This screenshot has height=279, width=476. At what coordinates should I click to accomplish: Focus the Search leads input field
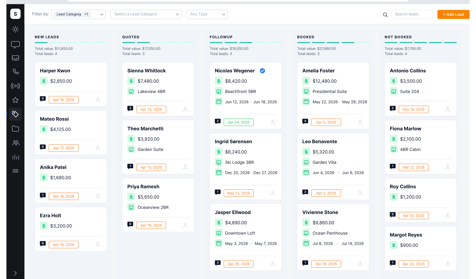pyautogui.click(x=412, y=14)
